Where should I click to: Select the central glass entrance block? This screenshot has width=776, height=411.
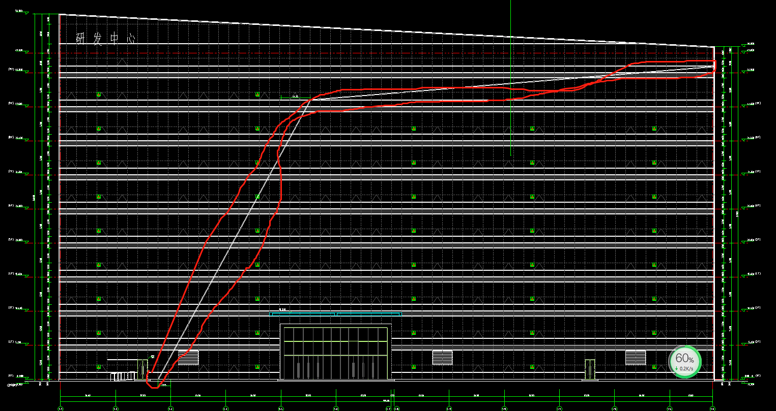[x=335, y=352]
